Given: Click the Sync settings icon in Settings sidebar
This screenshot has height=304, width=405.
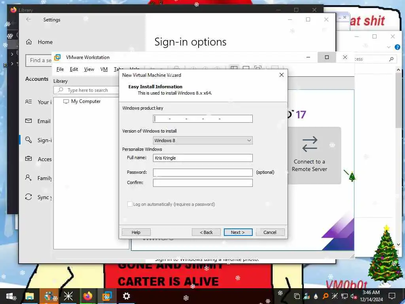Looking at the screenshot, I should click(x=28, y=197).
